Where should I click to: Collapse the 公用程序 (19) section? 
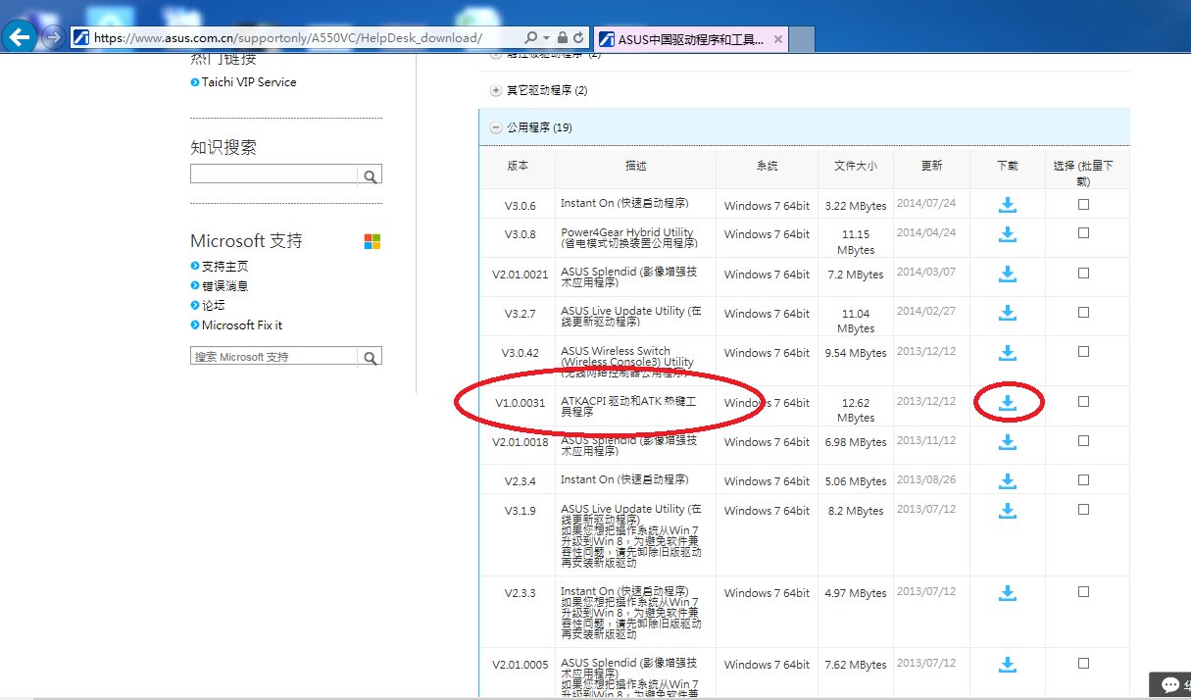click(495, 127)
